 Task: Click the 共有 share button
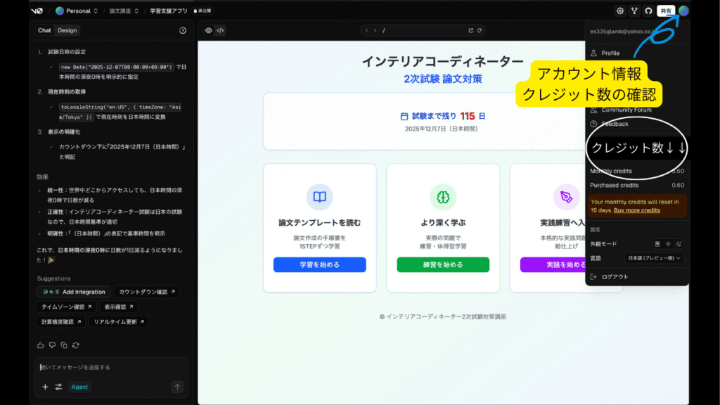[x=665, y=11]
